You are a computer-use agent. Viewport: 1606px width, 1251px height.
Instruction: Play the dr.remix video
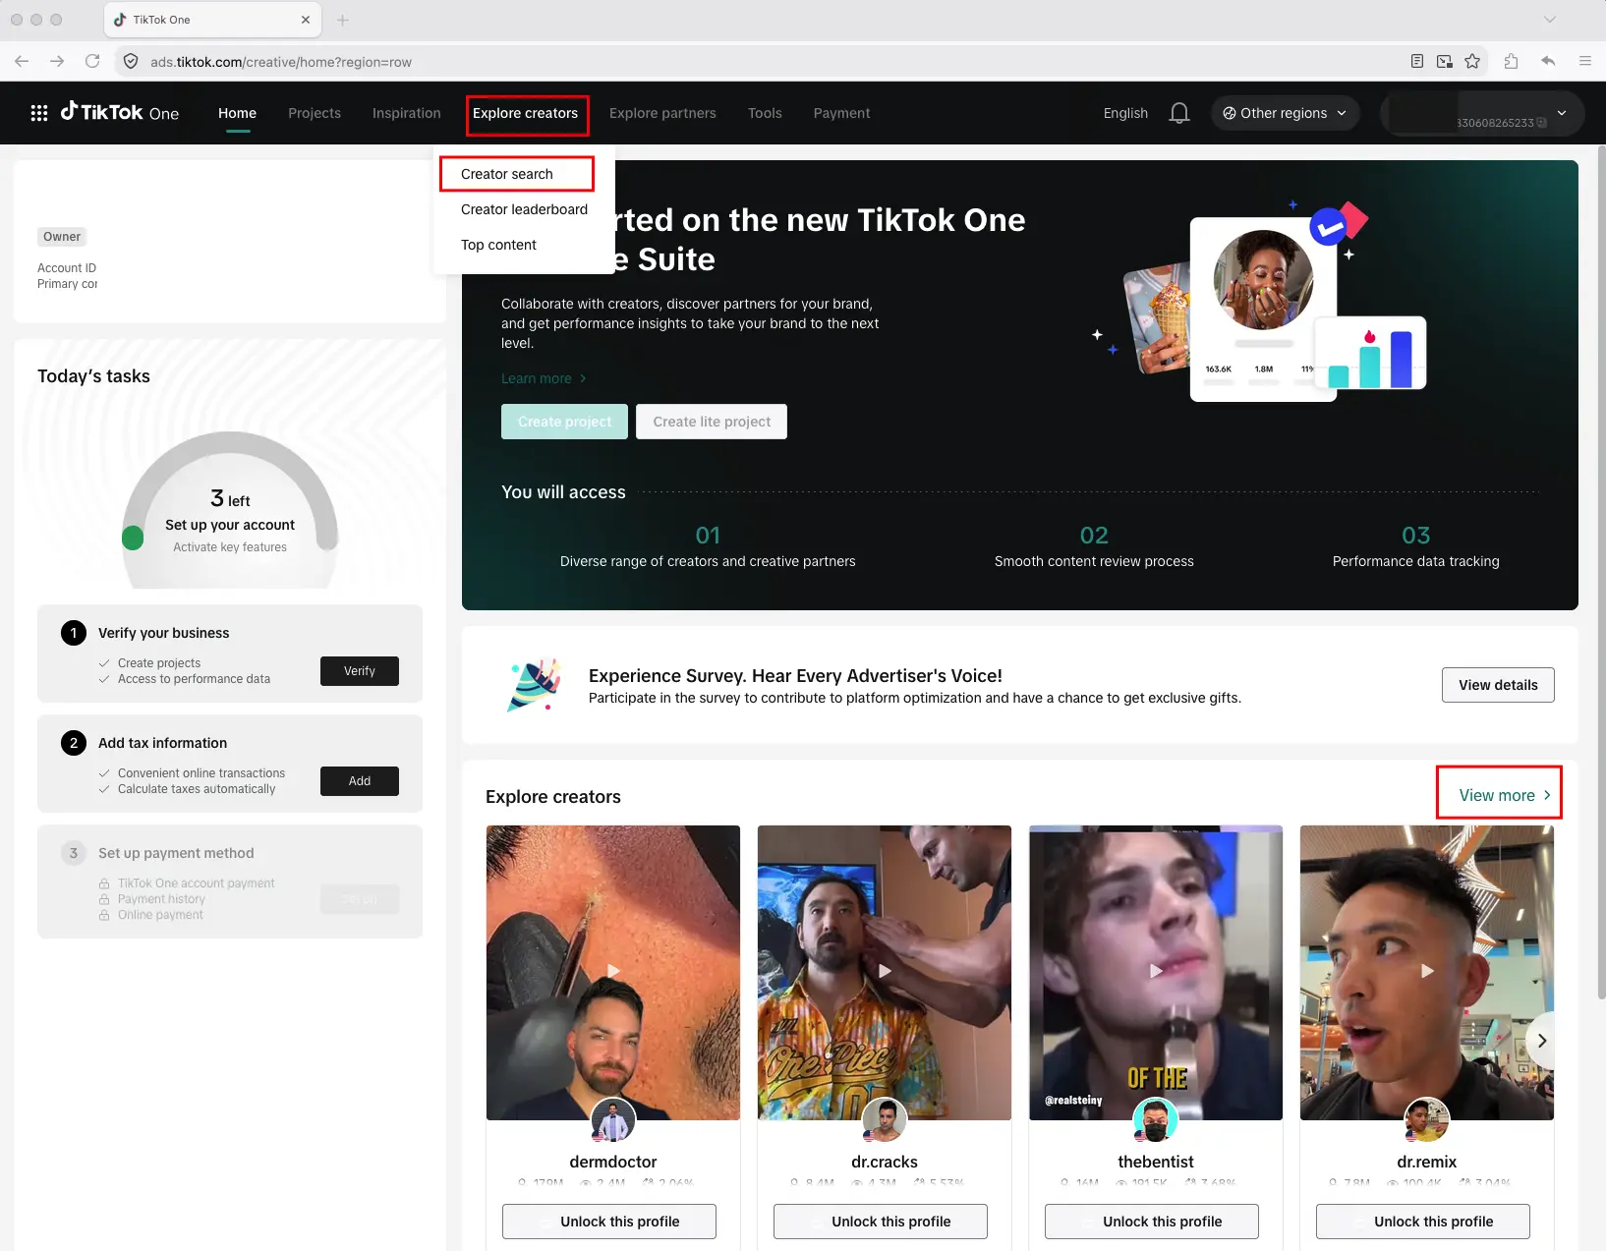click(x=1427, y=971)
